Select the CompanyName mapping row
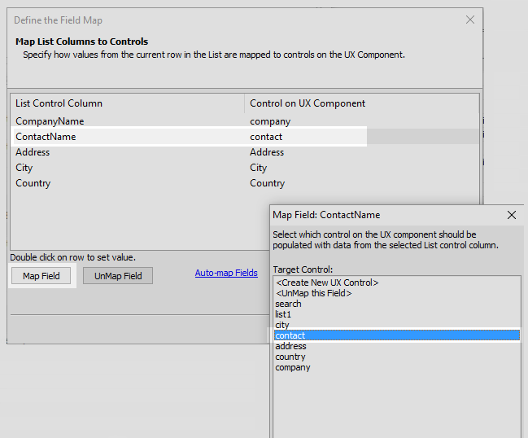Screen dimensions: 528x438 245,121
